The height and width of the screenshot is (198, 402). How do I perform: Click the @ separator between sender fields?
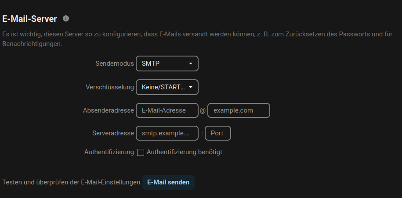[x=203, y=111]
